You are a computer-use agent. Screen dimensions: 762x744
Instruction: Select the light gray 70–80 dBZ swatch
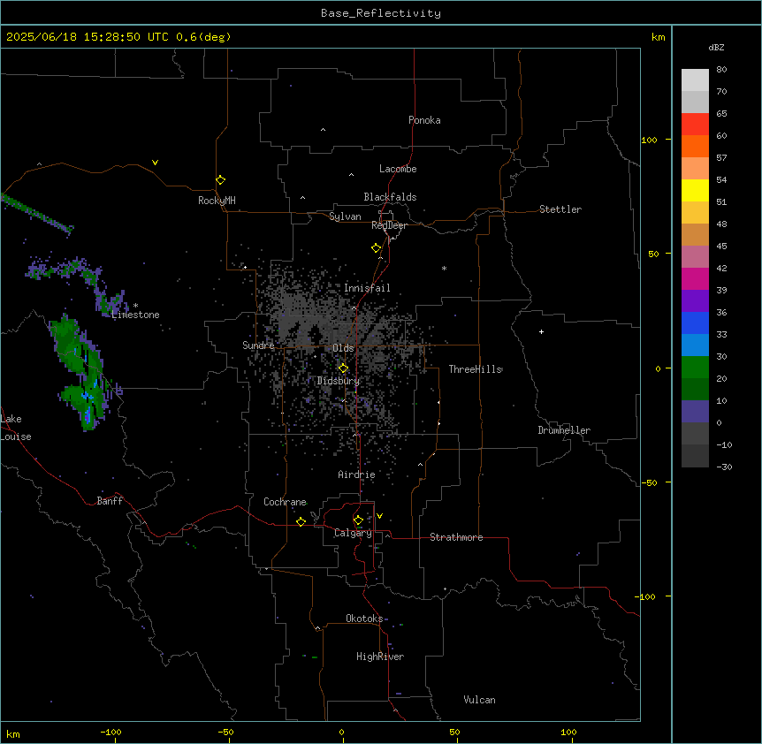[695, 80]
